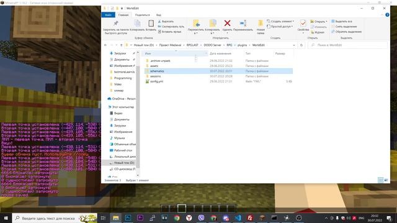The image size is (397, 223).
Task: Go back with the navigation arrow
Action: tap(105, 45)
